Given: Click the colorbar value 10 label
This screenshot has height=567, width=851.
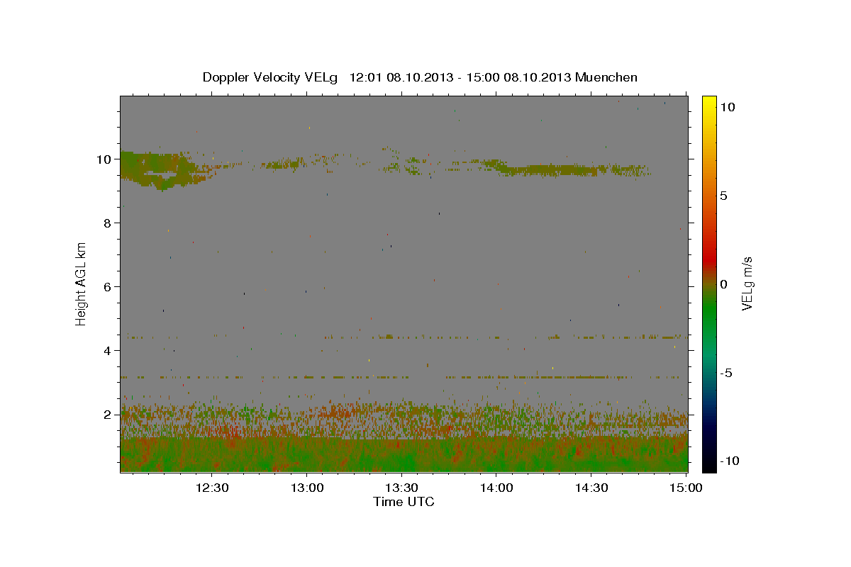Looking at the screenshot, I should [728, 107].
